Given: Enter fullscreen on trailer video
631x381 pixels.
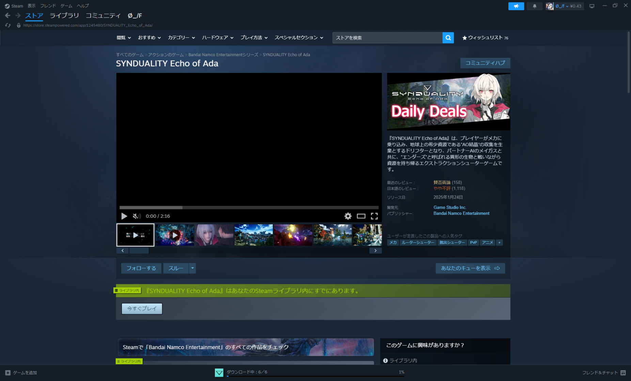Looking at the screenshot, I should click(x=374, y=216).
